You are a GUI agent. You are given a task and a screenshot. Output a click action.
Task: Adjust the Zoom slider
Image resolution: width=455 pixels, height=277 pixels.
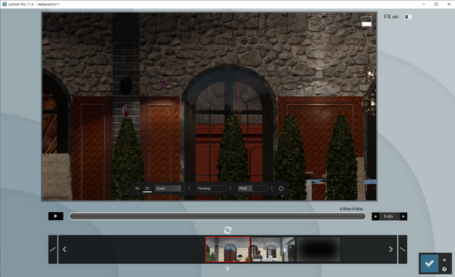point(170,188)
